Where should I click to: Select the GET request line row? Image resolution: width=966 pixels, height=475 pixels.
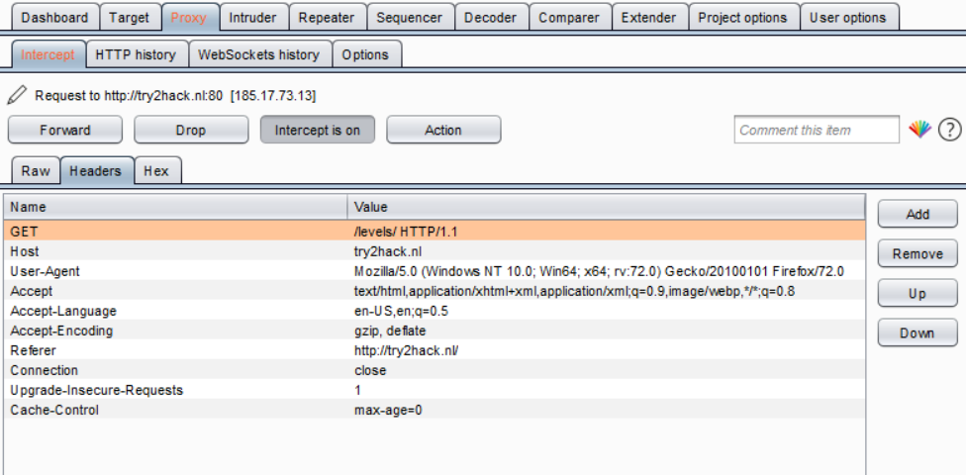pos(435,231)
